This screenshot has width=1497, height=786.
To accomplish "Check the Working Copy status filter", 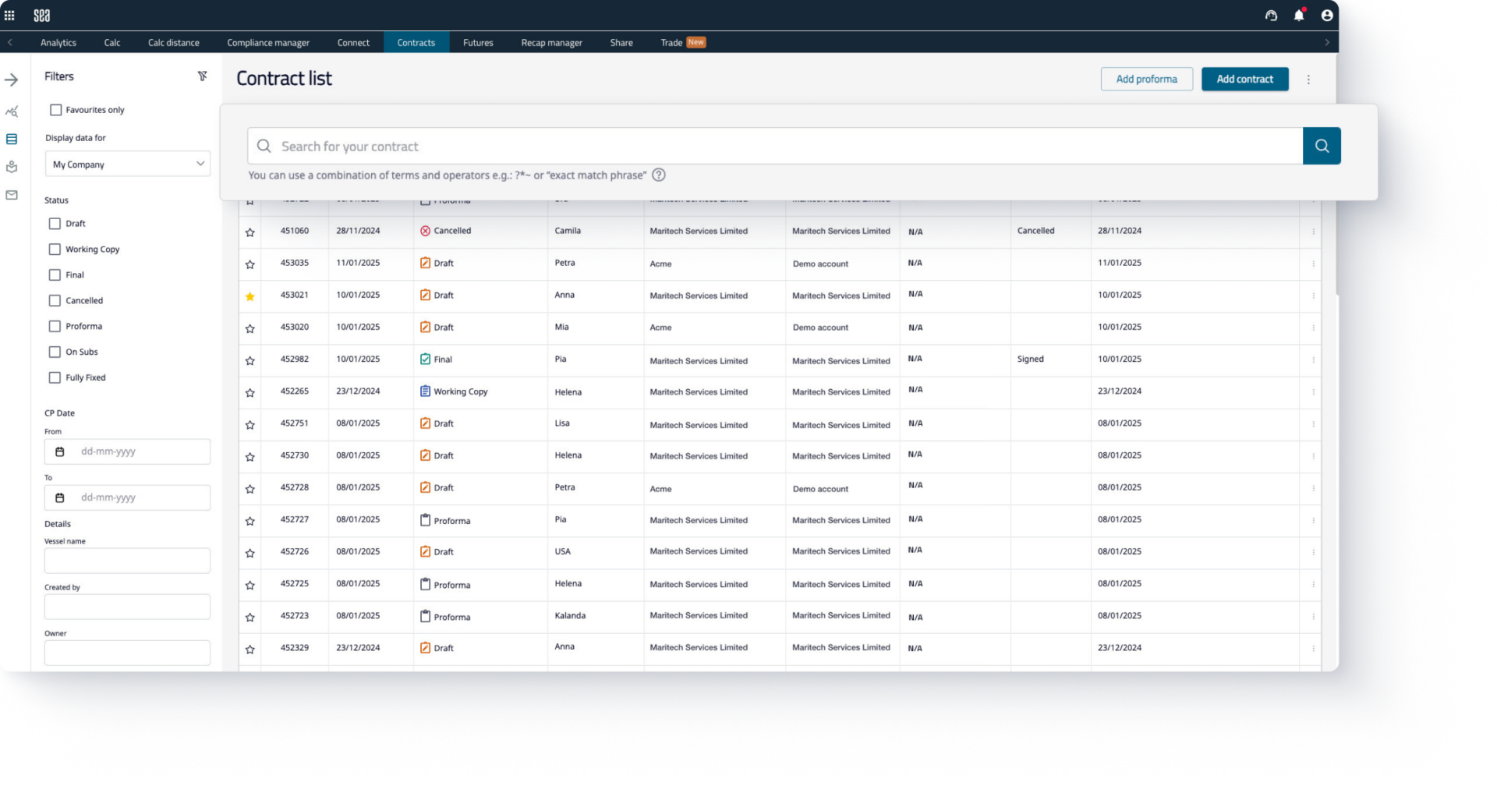I will (55, 250).
